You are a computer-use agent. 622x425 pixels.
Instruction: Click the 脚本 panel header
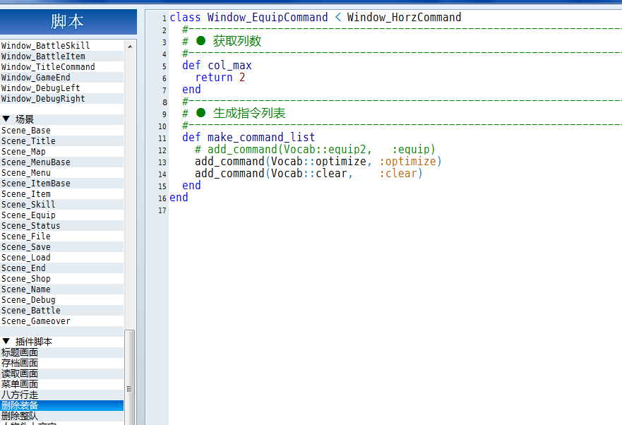pos(68,21)
